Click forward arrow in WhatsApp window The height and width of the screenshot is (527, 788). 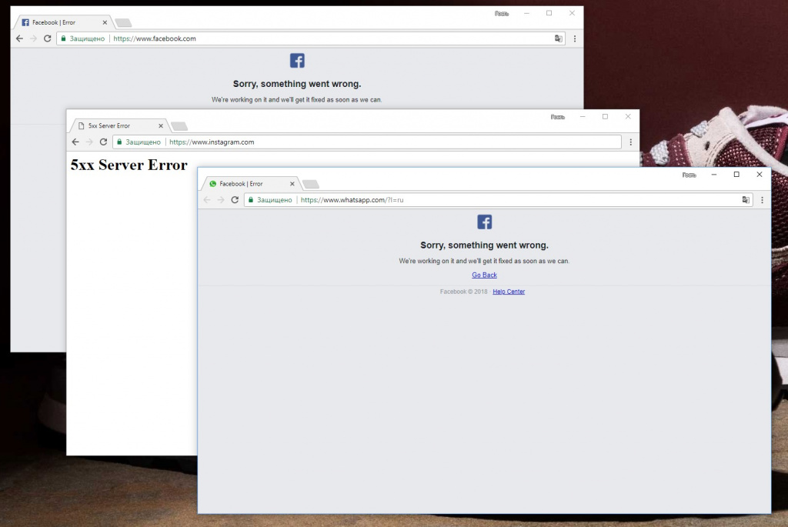[221, 200]
